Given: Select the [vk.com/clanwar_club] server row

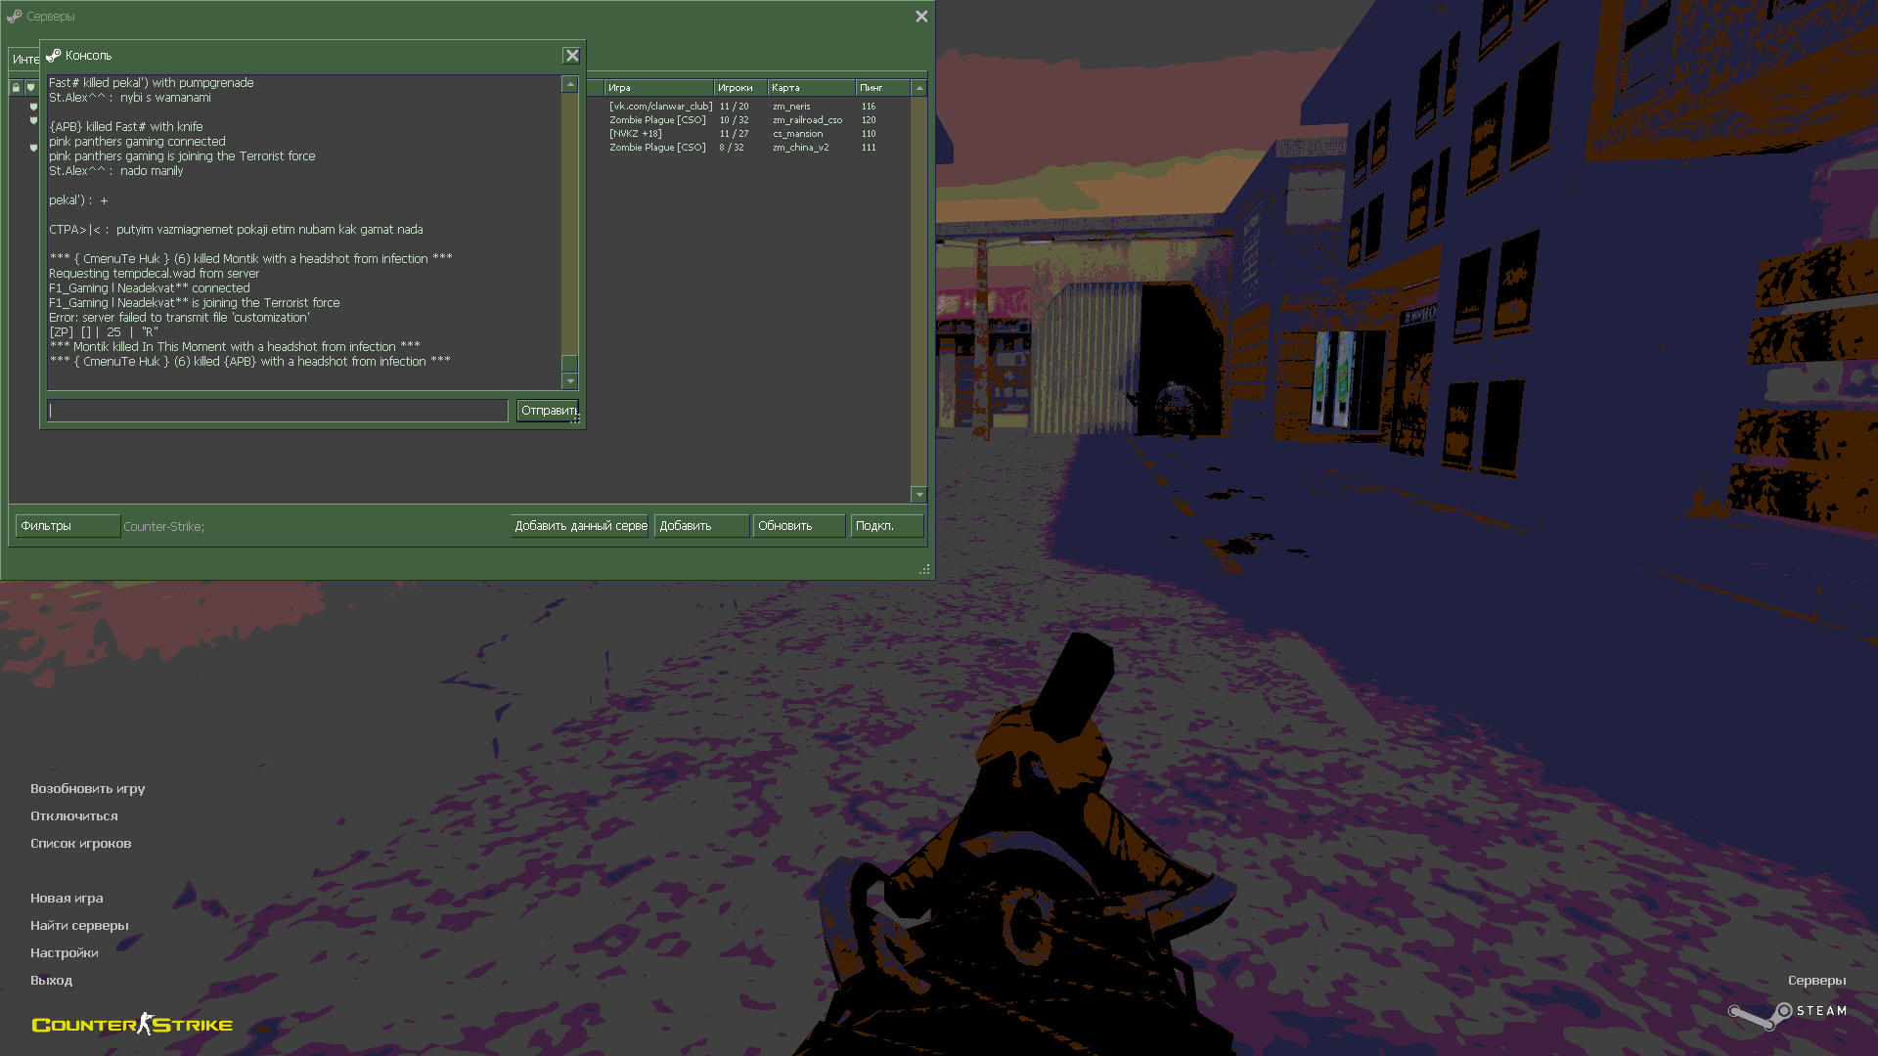Looking at the screenshot, I should click(x=748, y=107).
